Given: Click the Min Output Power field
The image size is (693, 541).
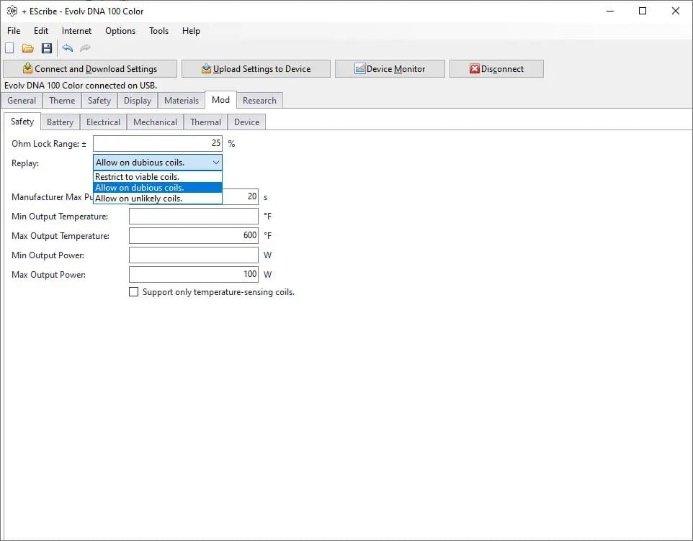Looking at the screenshot, I should pos(194,255).
